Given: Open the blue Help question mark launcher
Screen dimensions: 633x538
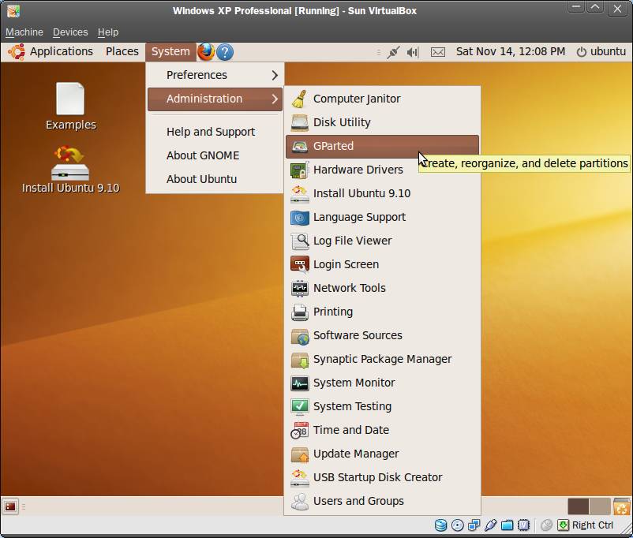Looking at the screenshot, I should [x=225, y=52].
